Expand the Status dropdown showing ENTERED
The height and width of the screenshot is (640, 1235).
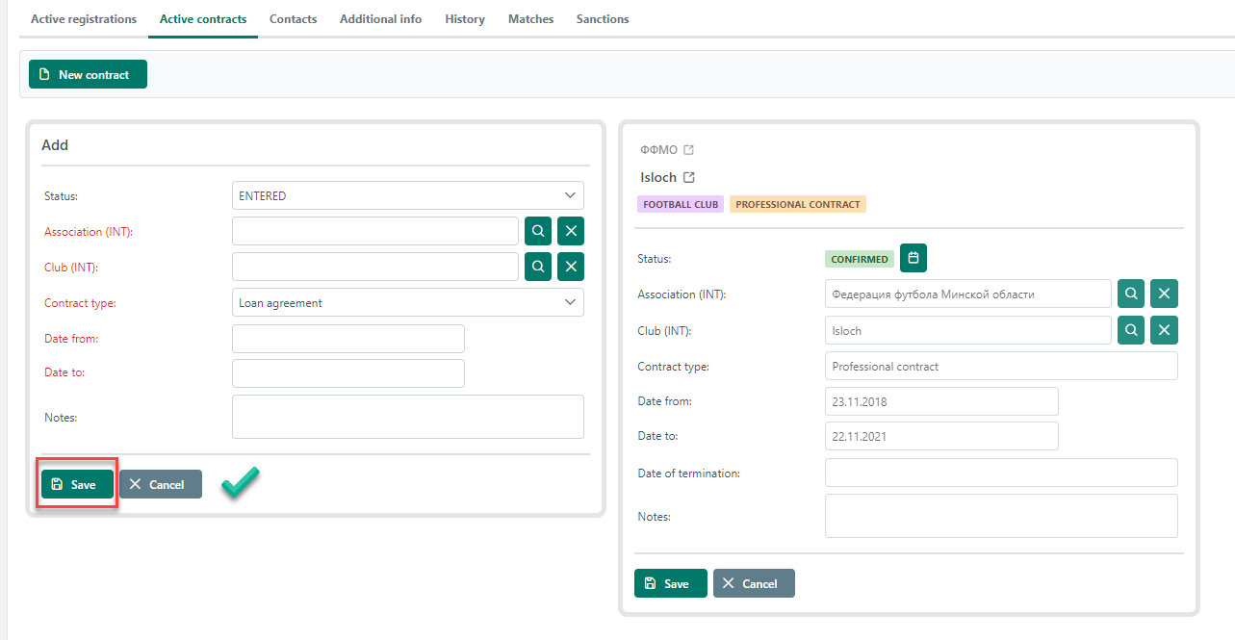pyautogui.click(x=407, y=195)
